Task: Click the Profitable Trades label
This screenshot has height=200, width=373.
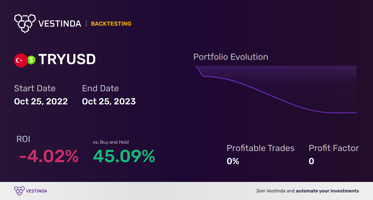Action: click(261, 148)
